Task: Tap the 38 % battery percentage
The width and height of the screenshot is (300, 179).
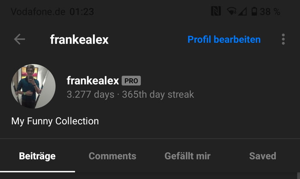Action: pos(270,12)
